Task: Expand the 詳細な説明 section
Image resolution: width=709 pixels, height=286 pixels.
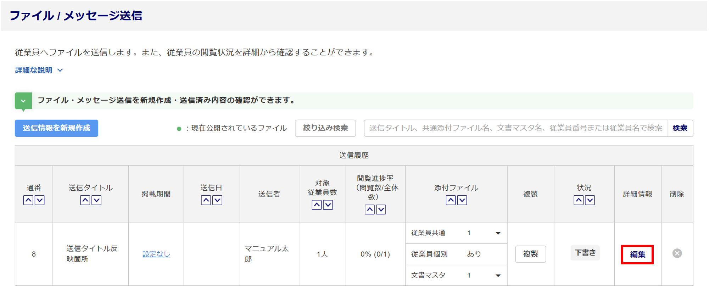Action: click(39, 70)
